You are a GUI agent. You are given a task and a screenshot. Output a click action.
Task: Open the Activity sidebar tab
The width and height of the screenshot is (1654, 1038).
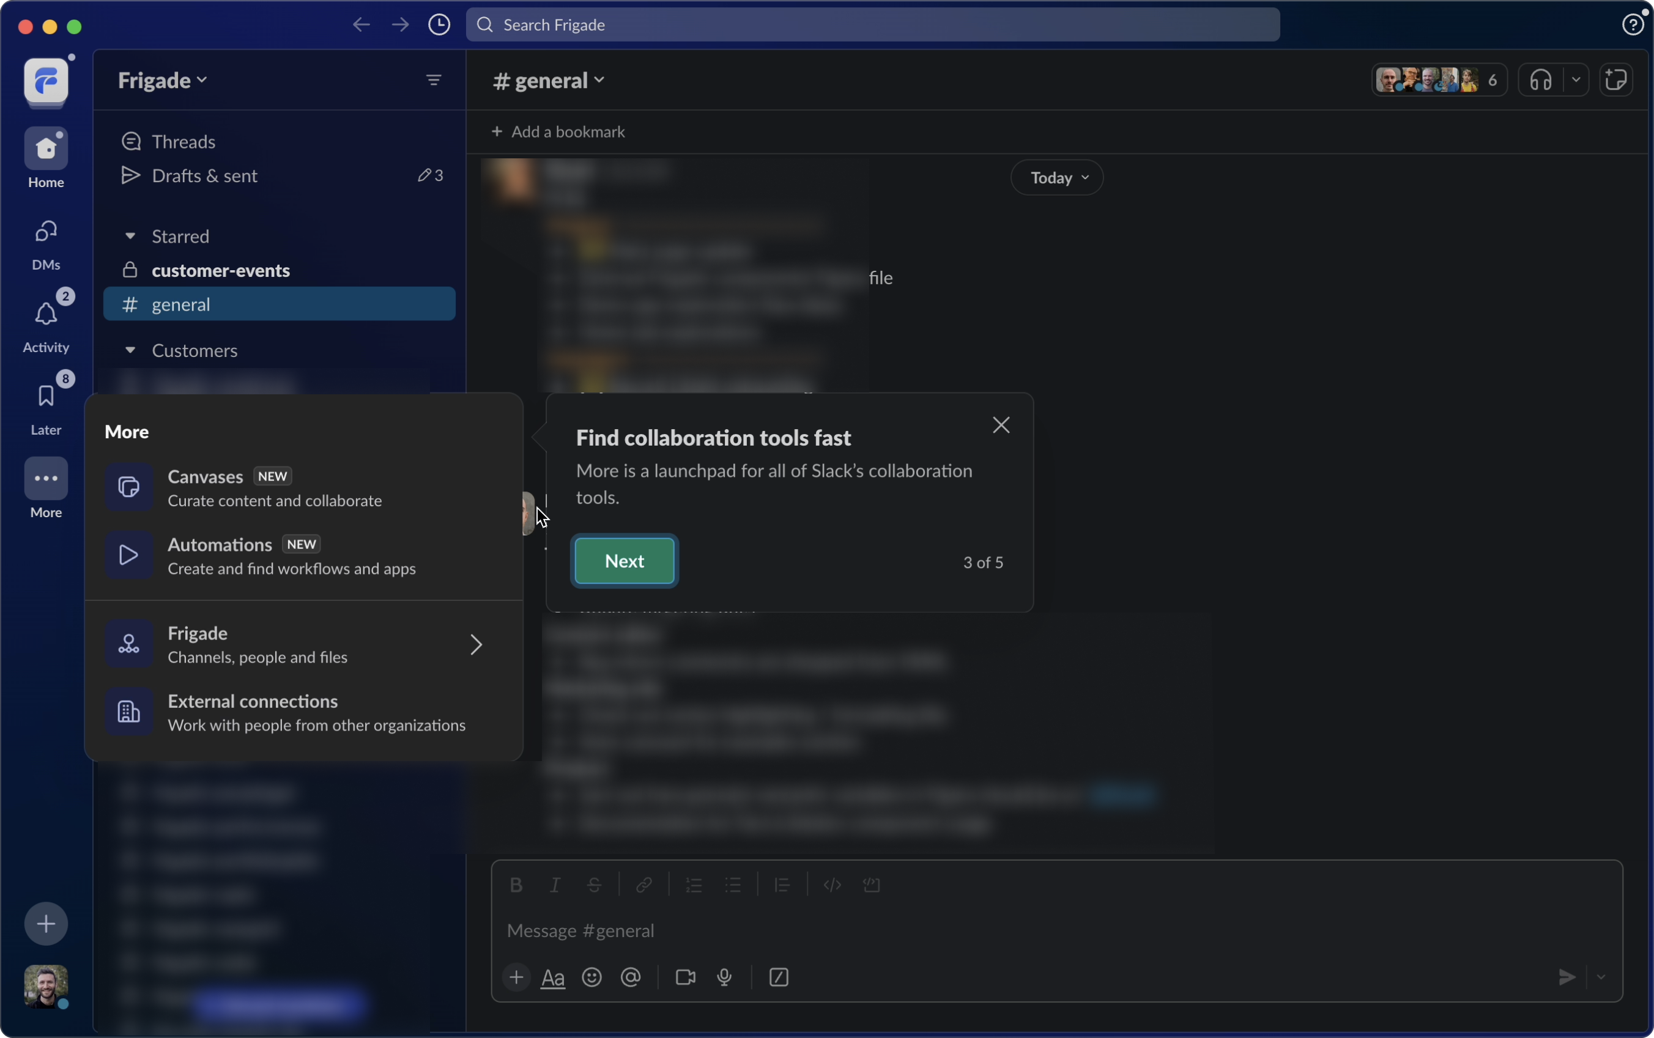46,323
